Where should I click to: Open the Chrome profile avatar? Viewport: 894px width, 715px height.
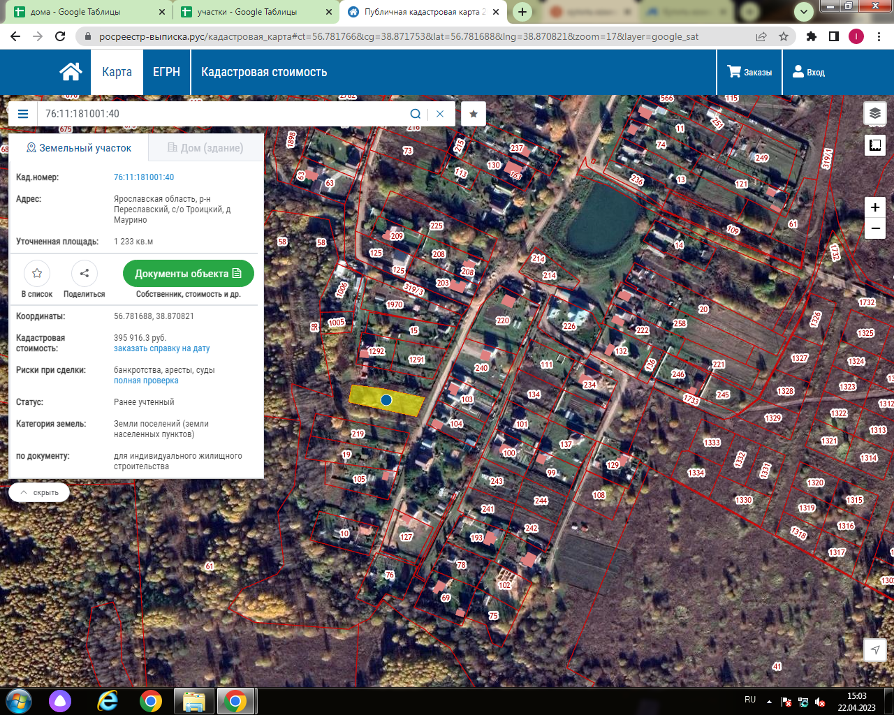[856, 36]
